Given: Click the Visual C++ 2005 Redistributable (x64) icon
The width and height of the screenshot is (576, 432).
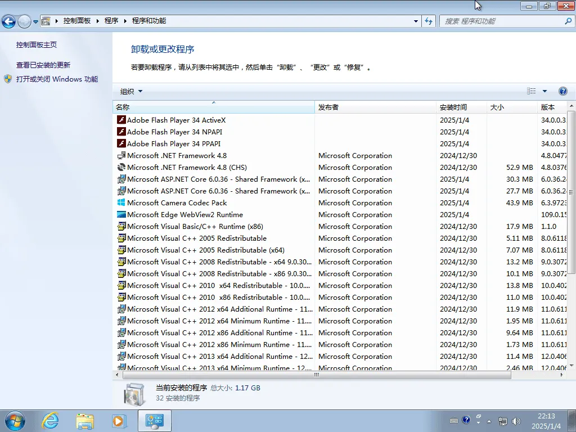Looking at the screenshot, I should 121,250.
